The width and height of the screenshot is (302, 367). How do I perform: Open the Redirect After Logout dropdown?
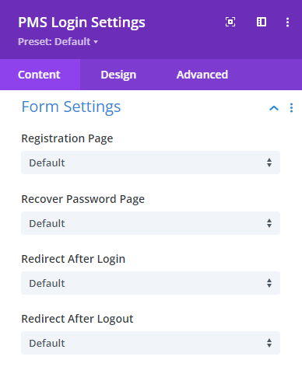tap(150, 343)
